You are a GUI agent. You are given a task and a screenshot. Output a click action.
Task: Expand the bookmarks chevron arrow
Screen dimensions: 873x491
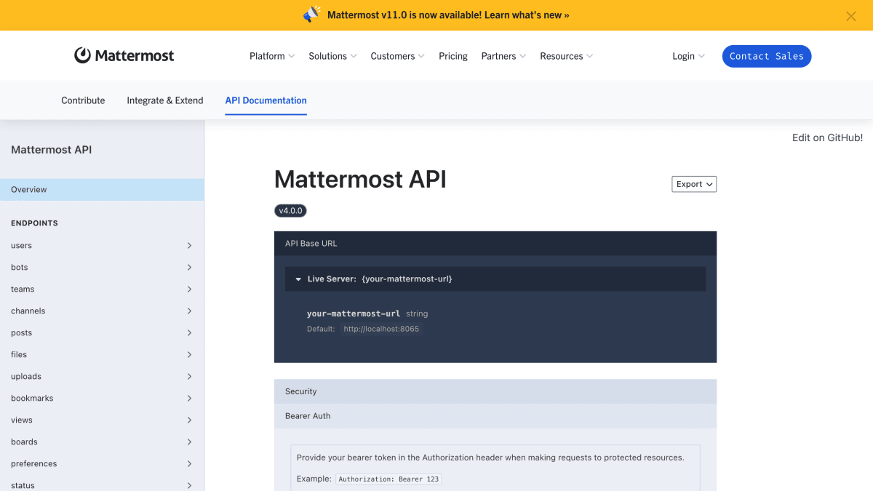pos(189,399)
